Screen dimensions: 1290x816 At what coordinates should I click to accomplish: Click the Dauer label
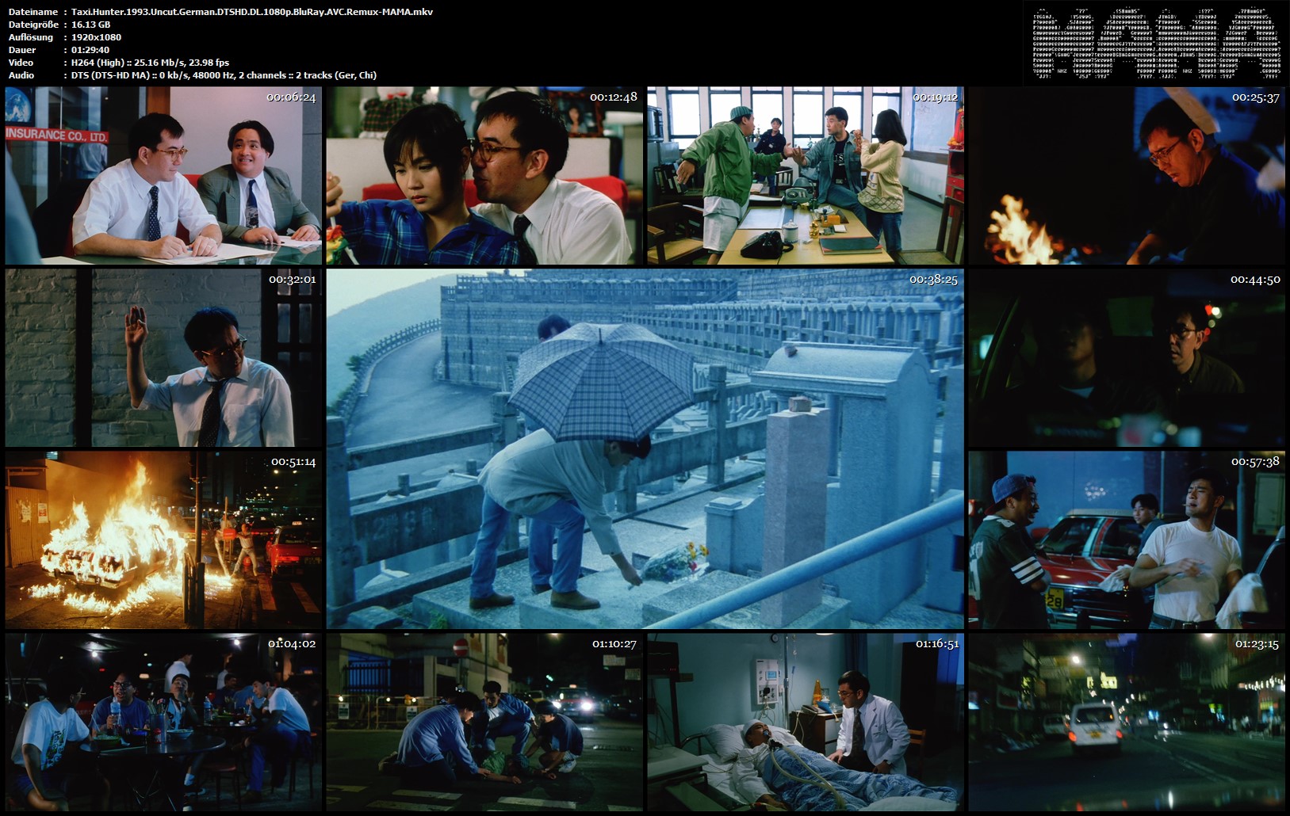click(22, 50)
